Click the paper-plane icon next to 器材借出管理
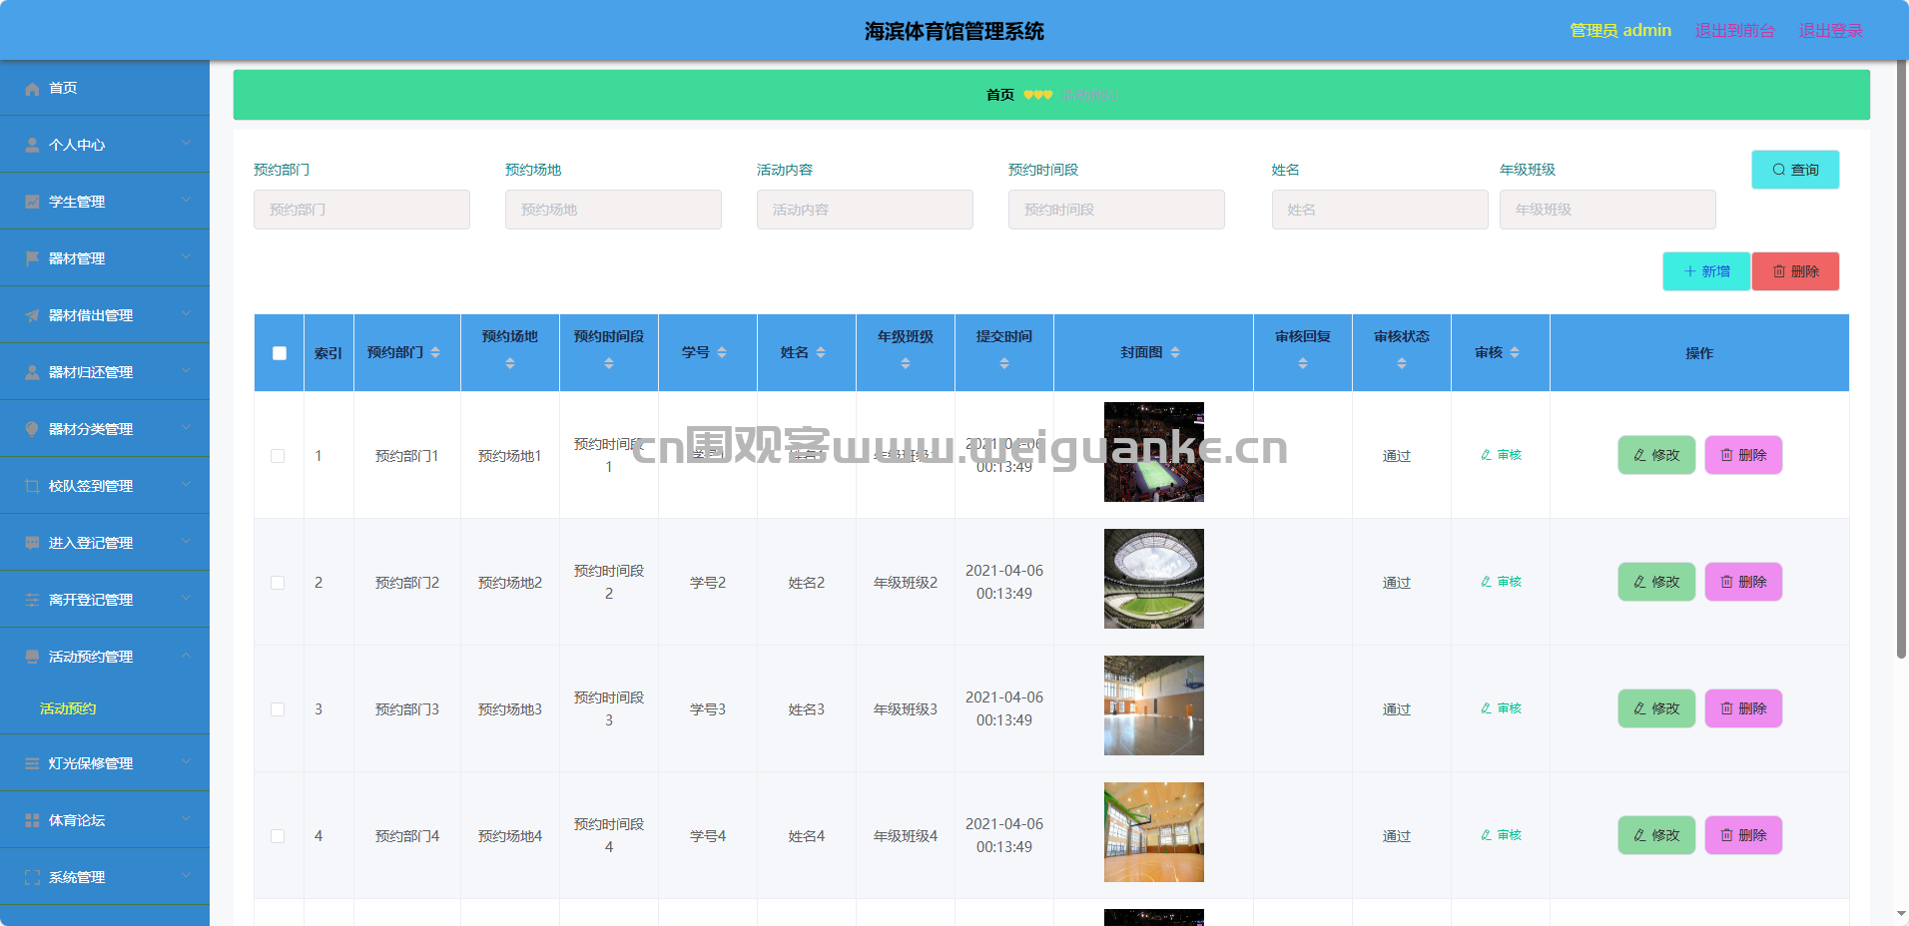Image resolution: width=1909 pixels, height=926 pixels. point(32,316)
